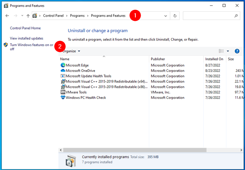Sort list by the Publisher column
The image size is (245, 170).
pyautogui.click(x=176, y=59)
